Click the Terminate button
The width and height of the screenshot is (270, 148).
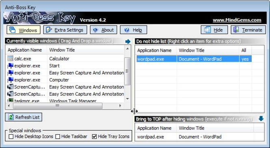tap(248, 30)
